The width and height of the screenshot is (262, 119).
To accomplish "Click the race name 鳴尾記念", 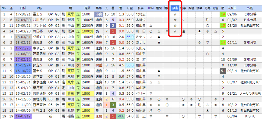I will click(x=39, y=54).
